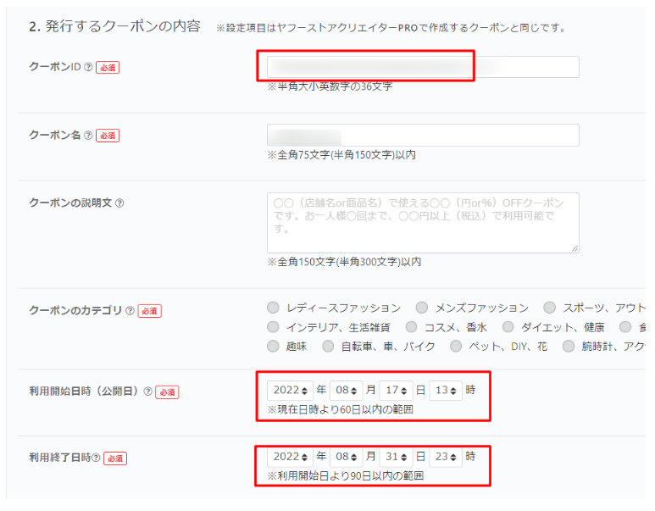Show help for 利用終了日時

(96, 458)
